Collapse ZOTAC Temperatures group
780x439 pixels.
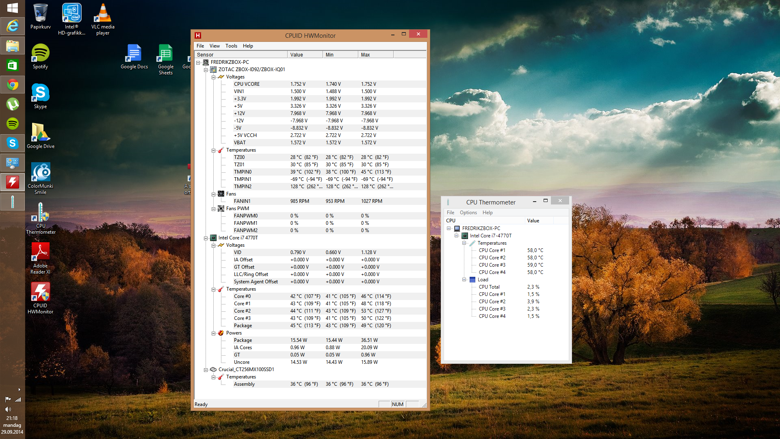pos(214,150)
